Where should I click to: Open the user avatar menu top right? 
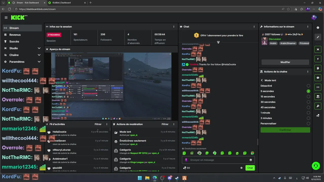(314, 17)
